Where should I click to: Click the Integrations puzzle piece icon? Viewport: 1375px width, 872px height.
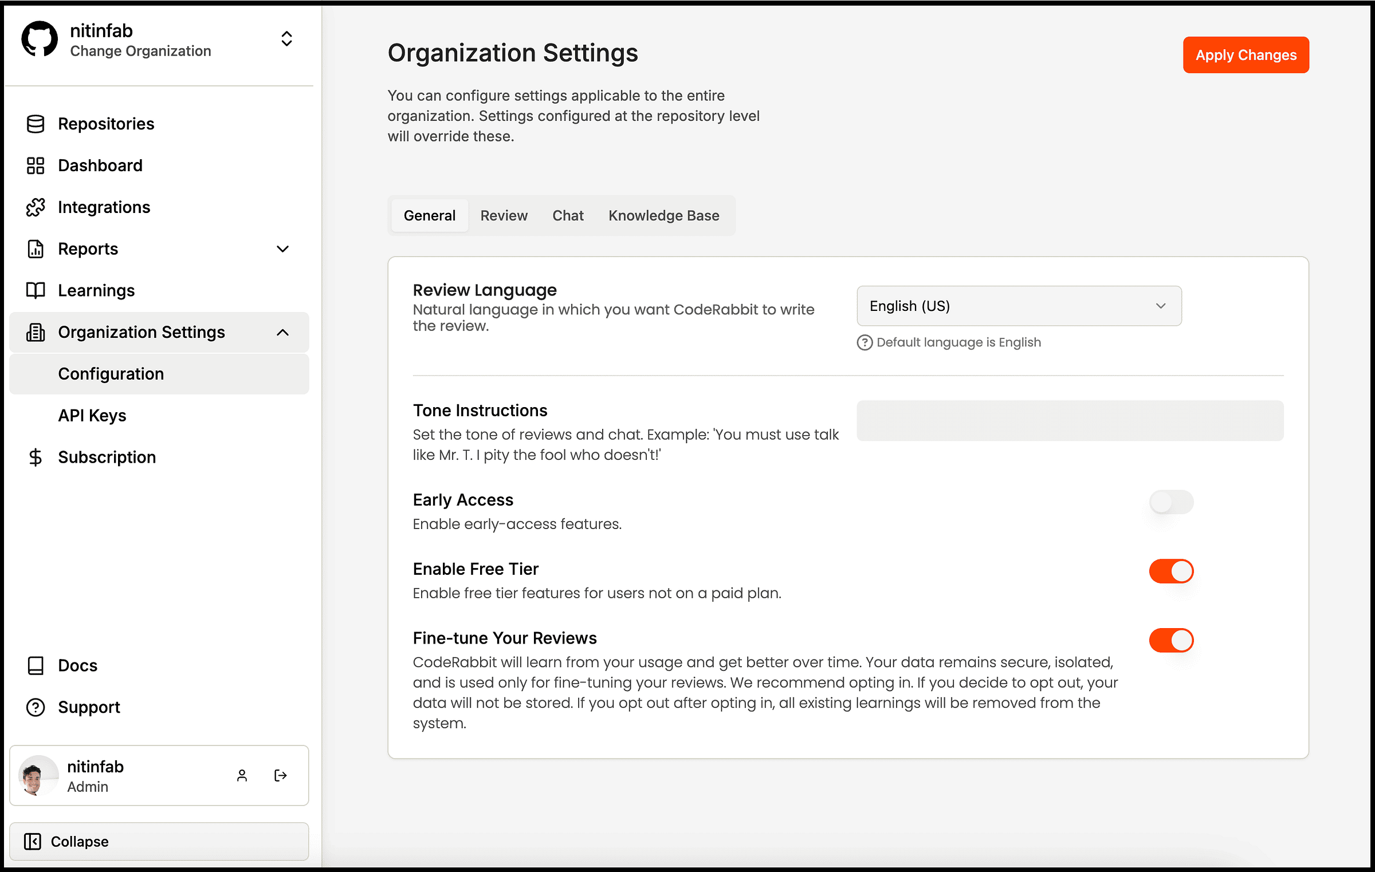coord(36,207)
